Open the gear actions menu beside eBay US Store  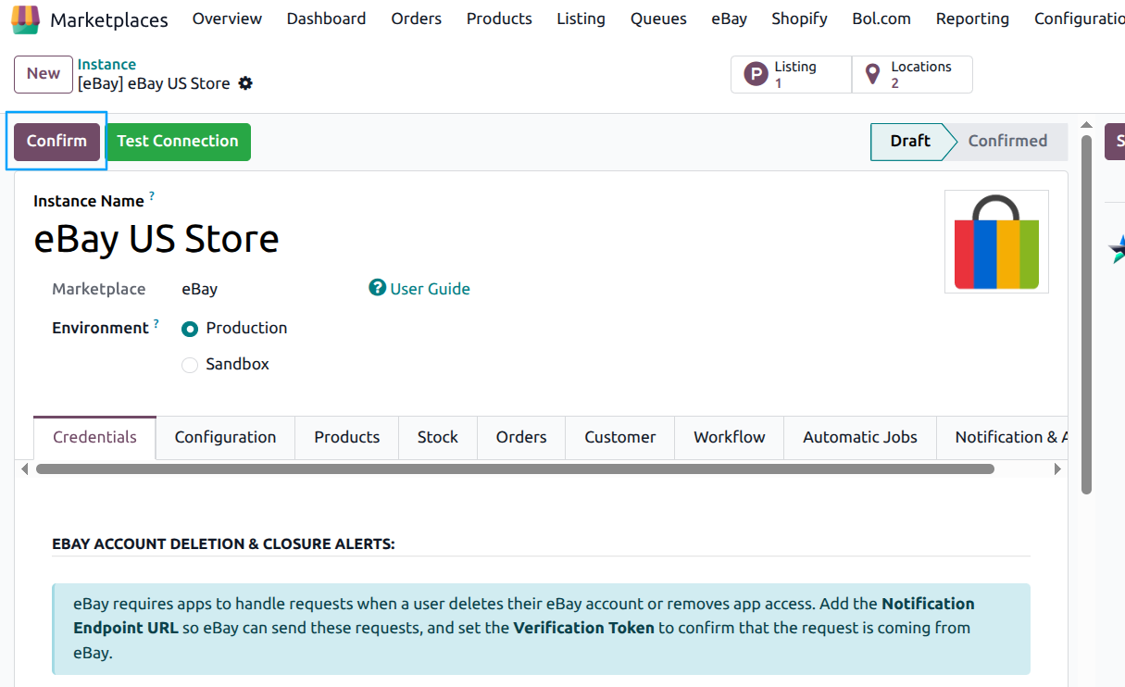(x=245, y=83)
